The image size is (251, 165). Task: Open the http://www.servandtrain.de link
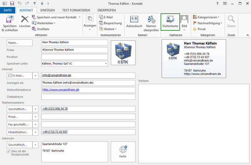coord(61,89)
